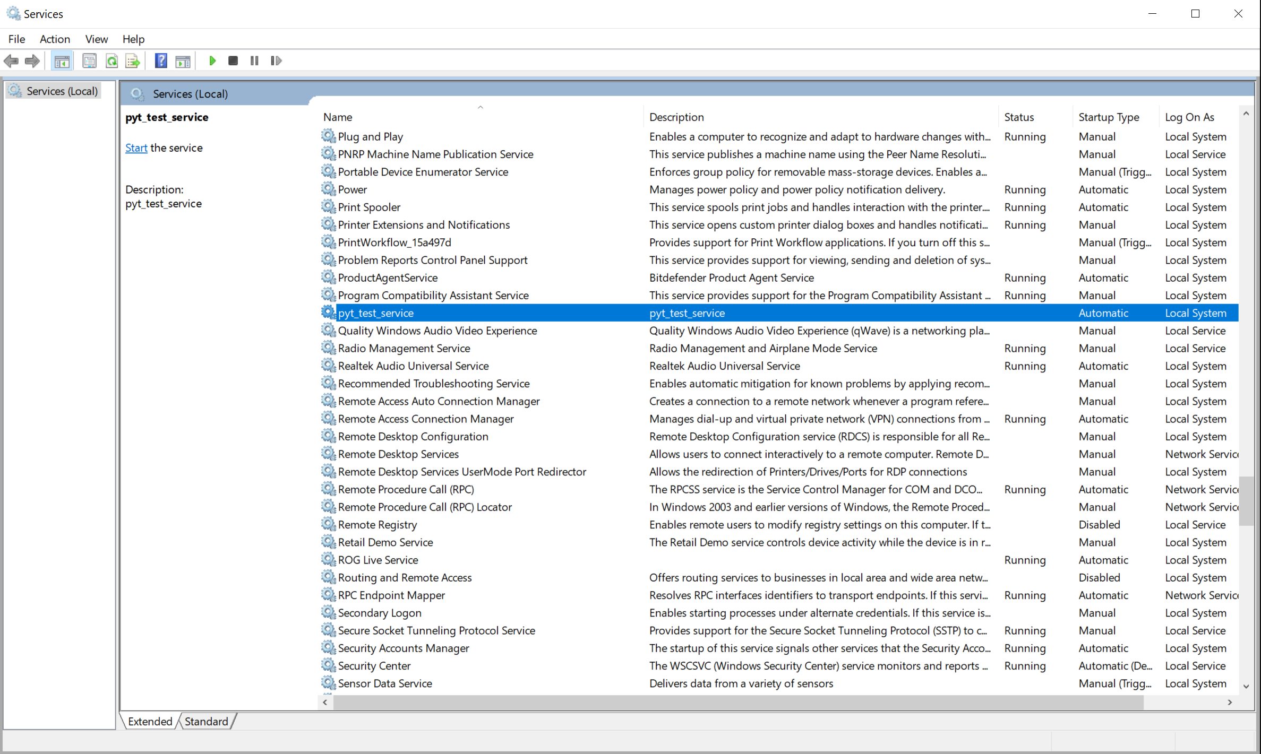1261x754 pixels.
Task: Toggle Show/Hide Action Pane icon
Action: pyautogui.click(x=183, y=61)
